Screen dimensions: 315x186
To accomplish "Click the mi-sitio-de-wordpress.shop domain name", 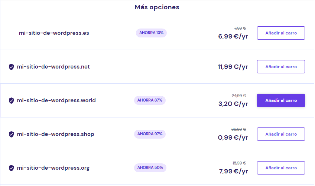I will point(56,134).
